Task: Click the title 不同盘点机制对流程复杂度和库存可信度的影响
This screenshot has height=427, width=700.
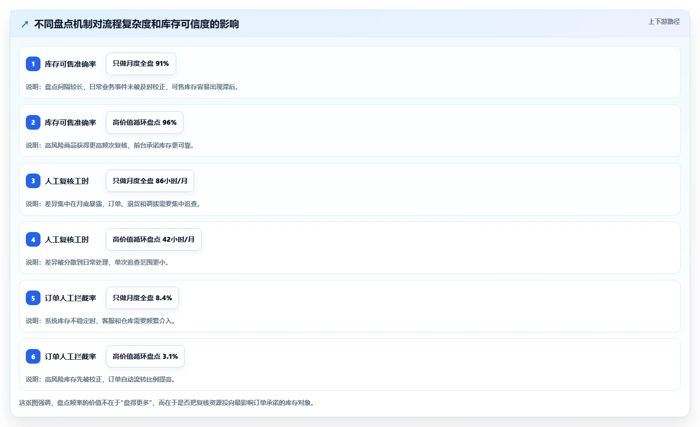Action: click(x=137, y=24)
